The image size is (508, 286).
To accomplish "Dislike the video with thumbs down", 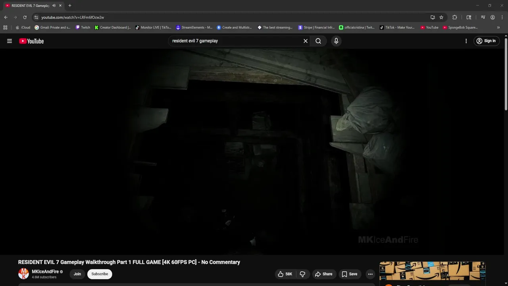I will pos(302,274).
